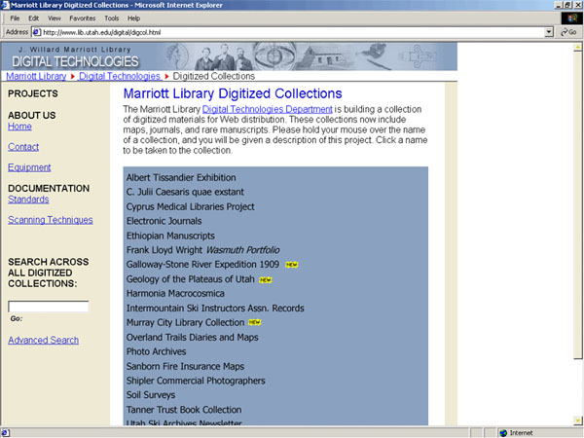Click the Go arrow button
The height and width of the screenshot is (438, 584).
(569, 32)
